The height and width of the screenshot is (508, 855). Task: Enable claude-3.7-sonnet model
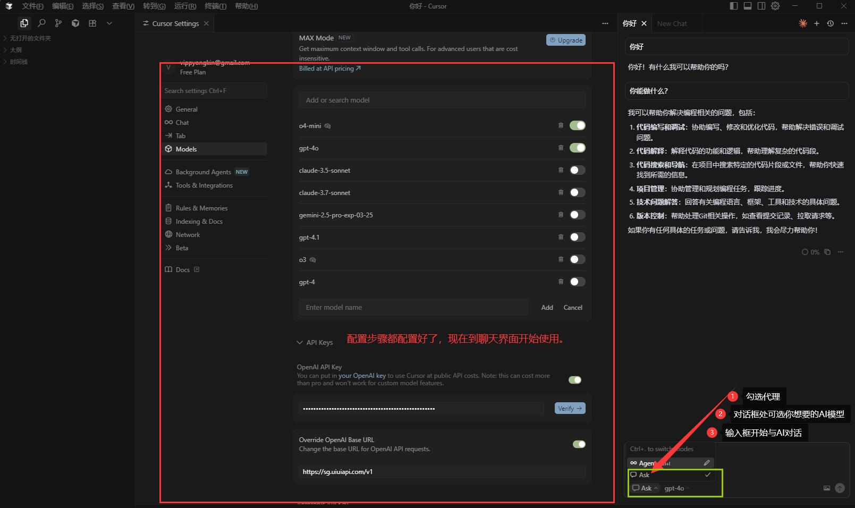pyautogui.click(x=577, y=192)
